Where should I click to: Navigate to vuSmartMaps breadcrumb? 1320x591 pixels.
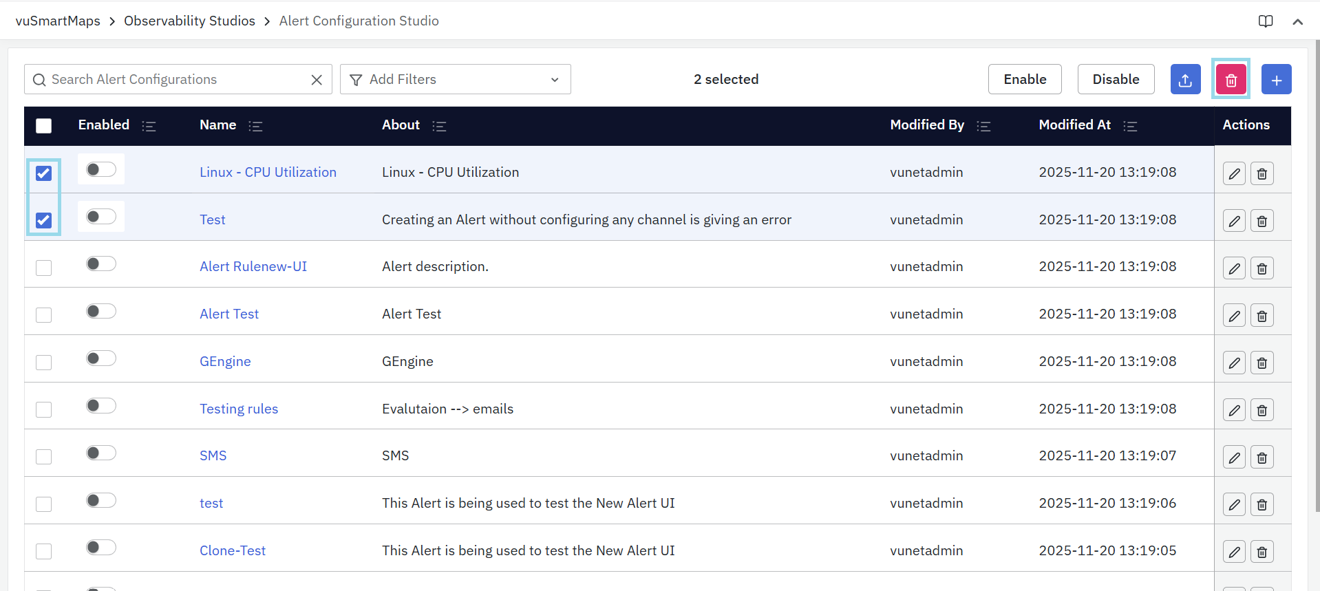(x=58, y=21)
